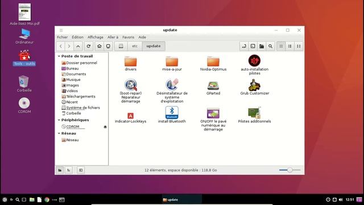Open the Fichier menu
Screen dimensions: 364x205
point(62,37)
